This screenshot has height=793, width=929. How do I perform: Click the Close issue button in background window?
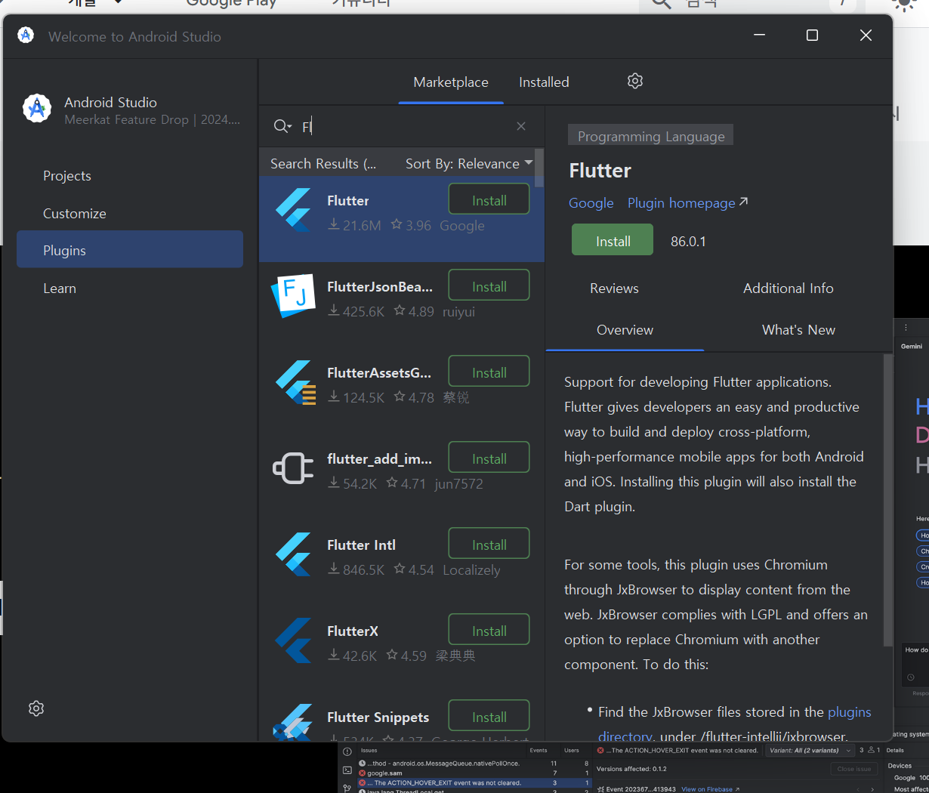pyautogui.click(x=854, y=769)
